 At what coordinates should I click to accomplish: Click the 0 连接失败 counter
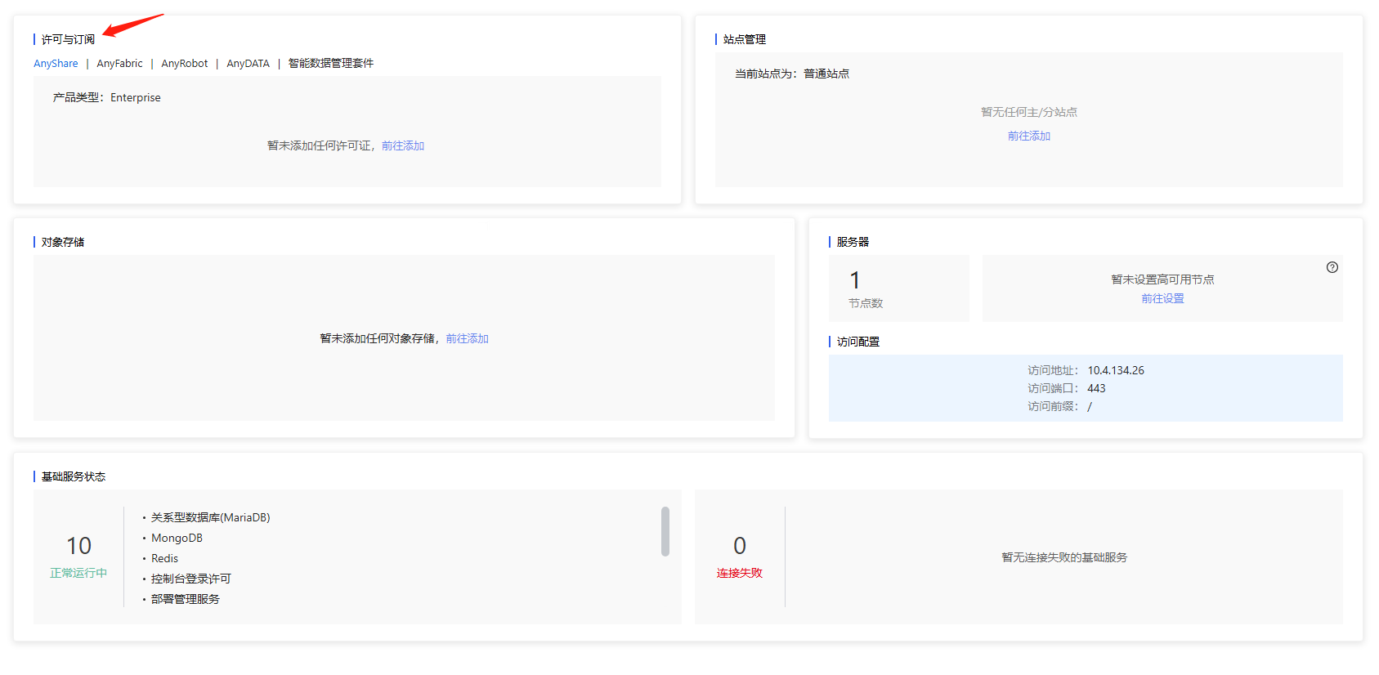click(x=740, y=557)
